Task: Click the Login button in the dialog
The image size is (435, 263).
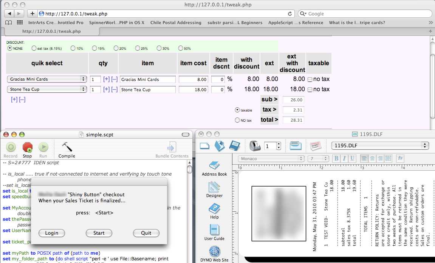Action: click(52, 233)
